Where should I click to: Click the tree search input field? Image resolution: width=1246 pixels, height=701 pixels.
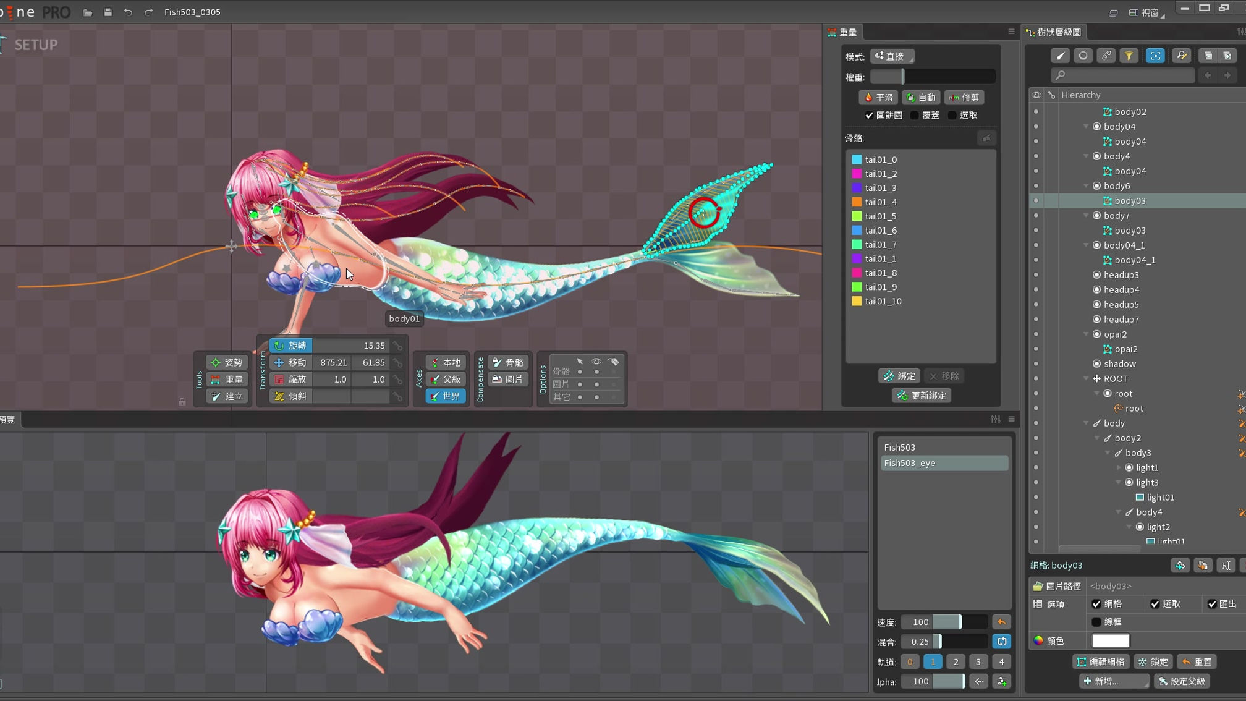click(x=1122, y=75)
